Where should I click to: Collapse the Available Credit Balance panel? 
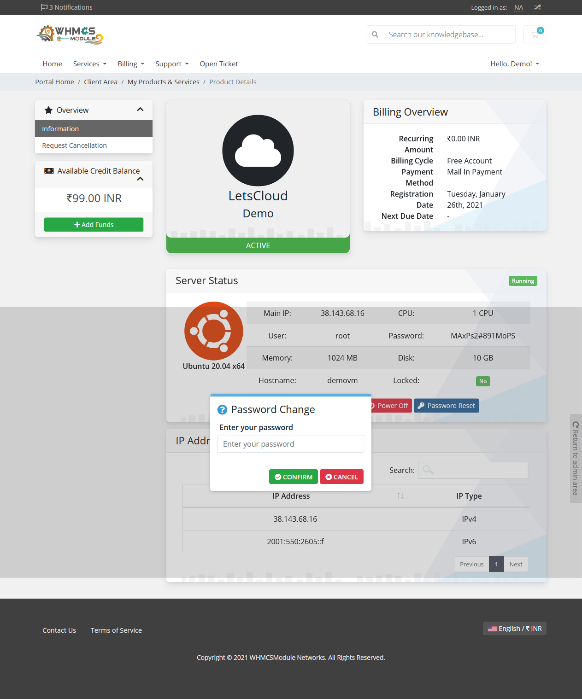pos(141,179)
